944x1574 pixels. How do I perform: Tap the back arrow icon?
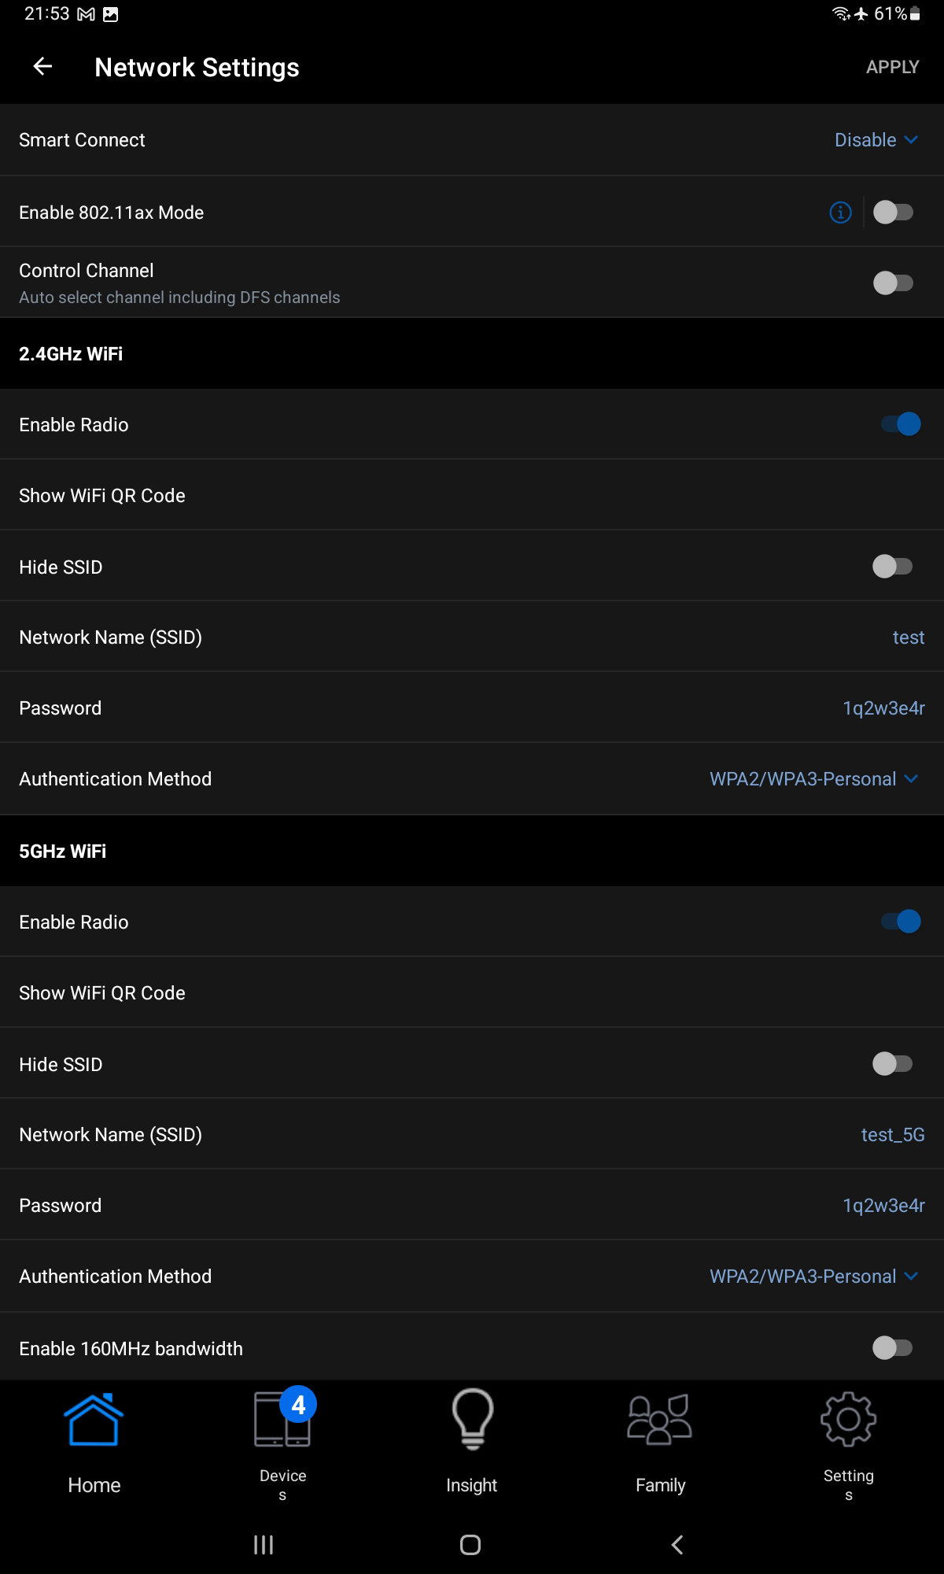(x=42, y=67)
